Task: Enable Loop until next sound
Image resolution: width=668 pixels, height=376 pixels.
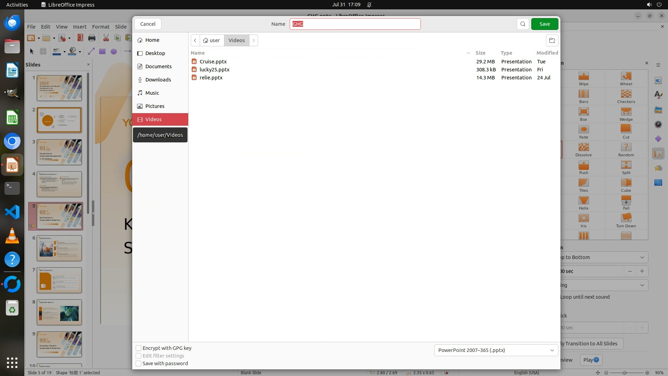Action: 585,297
